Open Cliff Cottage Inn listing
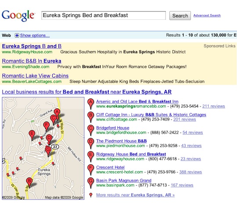 tap(151, 114)
